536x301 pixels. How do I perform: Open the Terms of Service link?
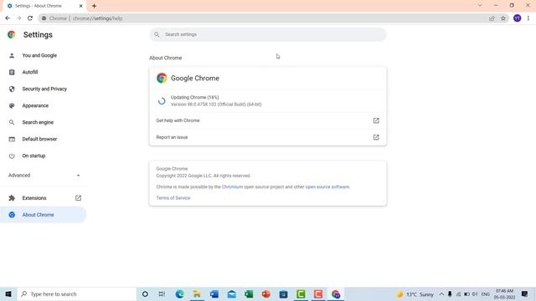pyautogui.click(x=173, y=198)
